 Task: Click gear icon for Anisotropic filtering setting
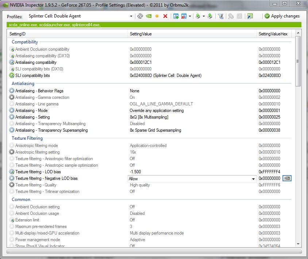[12, 152]
